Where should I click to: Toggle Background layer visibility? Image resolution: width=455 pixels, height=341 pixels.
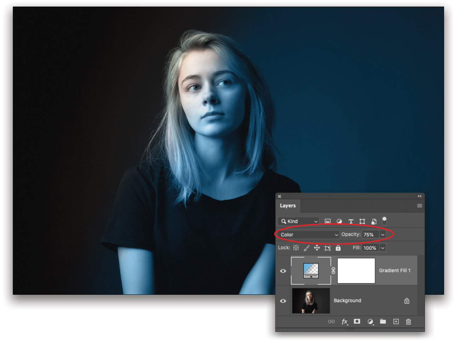coord(283,301)
